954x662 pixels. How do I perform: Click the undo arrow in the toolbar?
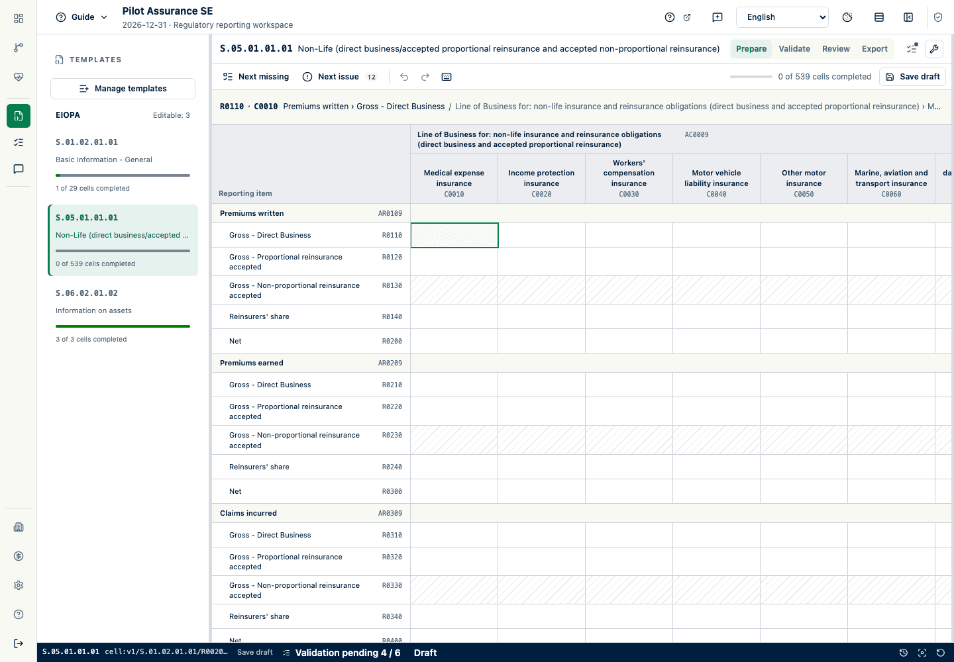point(404,77)
